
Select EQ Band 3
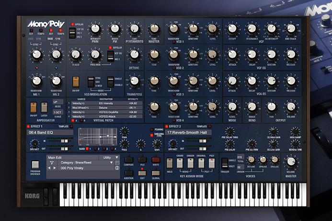104,148
